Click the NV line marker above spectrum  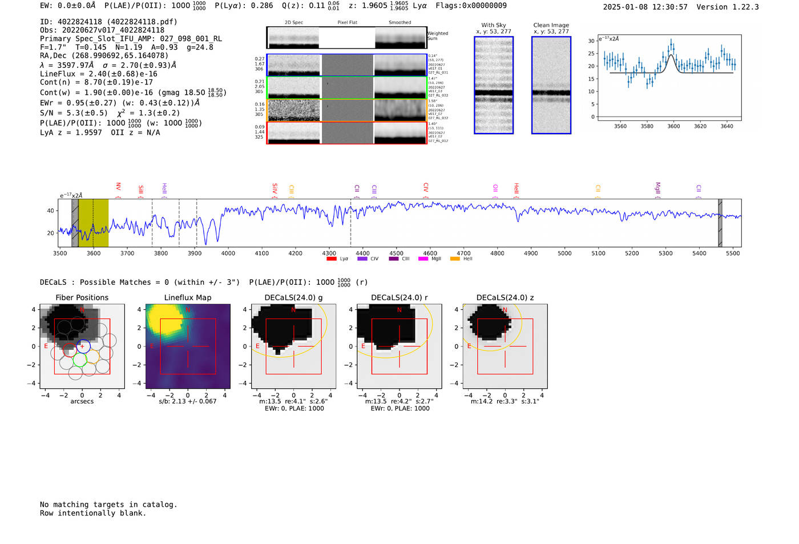(x=118, y=190)
